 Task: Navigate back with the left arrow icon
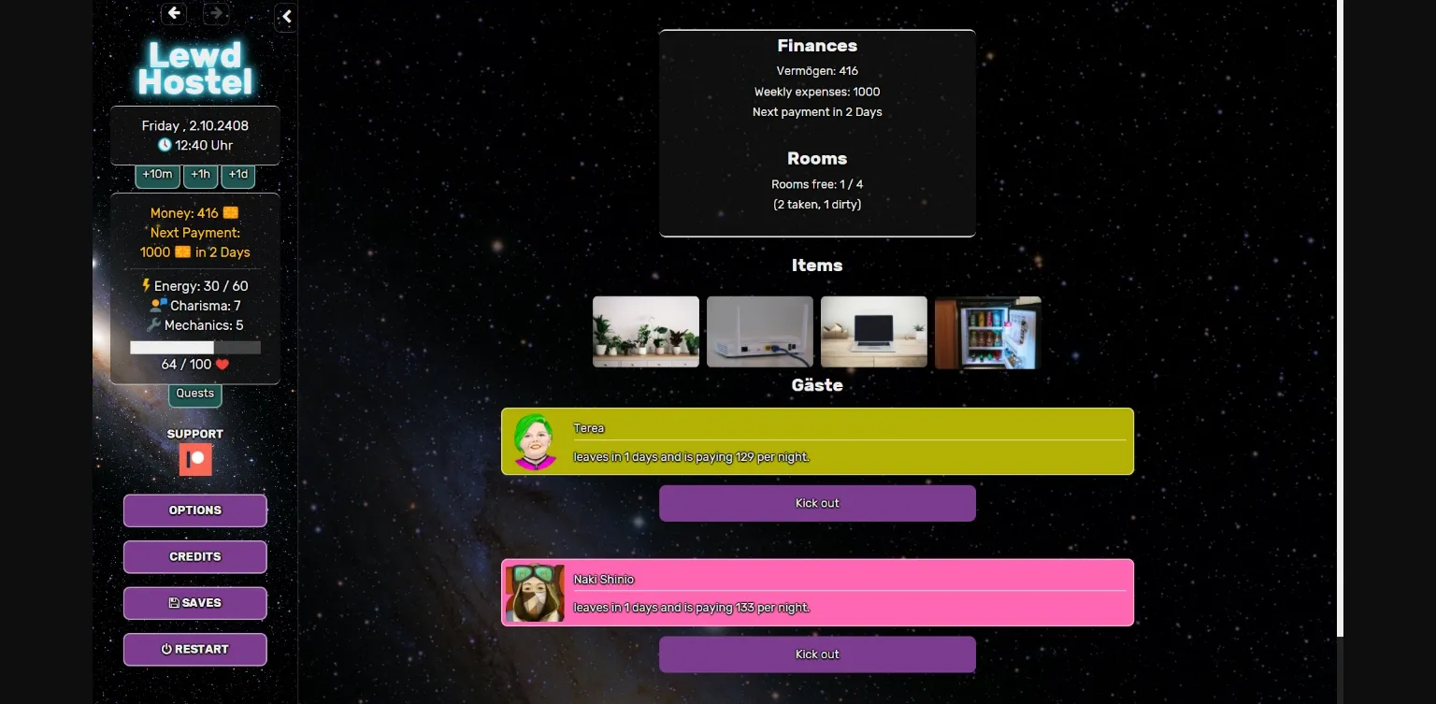tap(174, 13)
